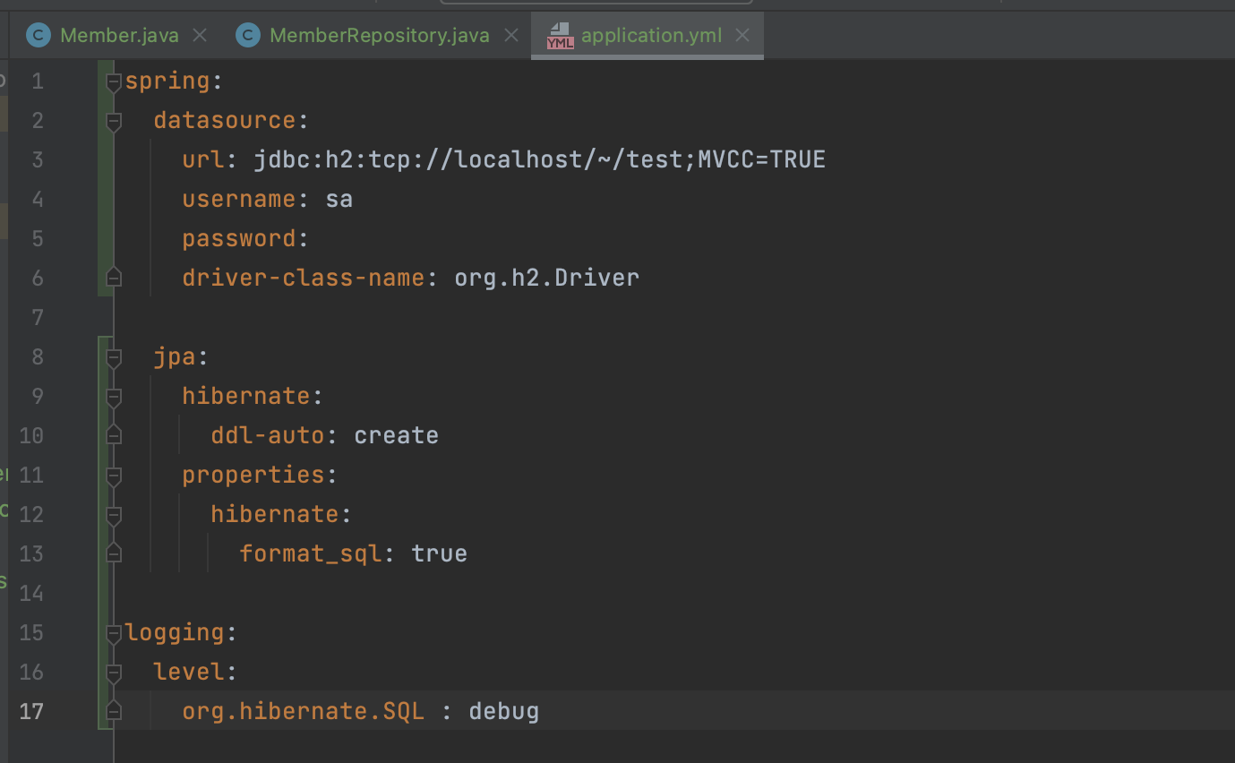Image resolution: width=1235 pixels, height=763 pixels.
Task: Click the 'username' key
Action: click(x=239, y=199)
